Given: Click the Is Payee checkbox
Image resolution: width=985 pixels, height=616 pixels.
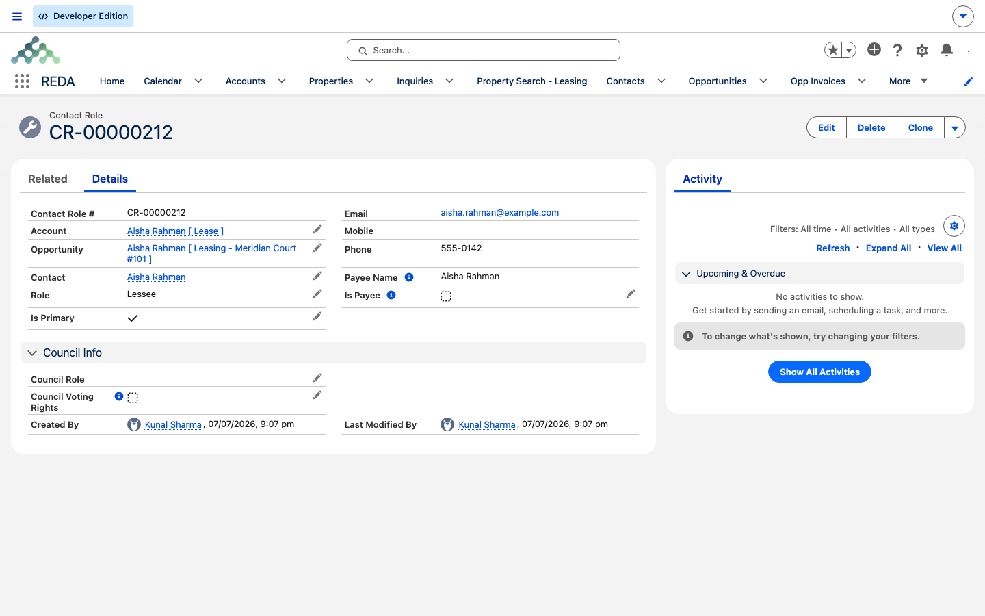Looking at the screenshot, I should pyautogui.click(x=446, y=296).
